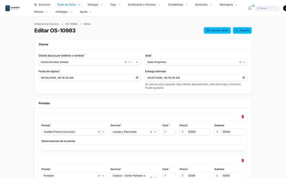Click Cant. field of Pantalon row

click(x=169, y=175)
